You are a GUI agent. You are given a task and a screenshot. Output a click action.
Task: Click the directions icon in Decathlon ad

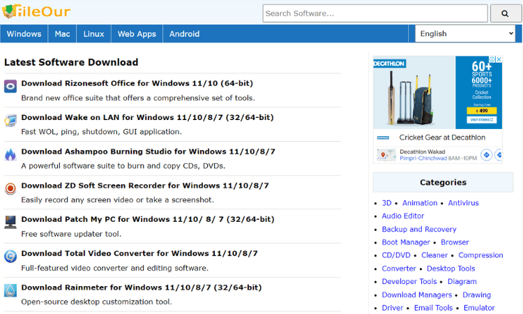click(486, 155)
